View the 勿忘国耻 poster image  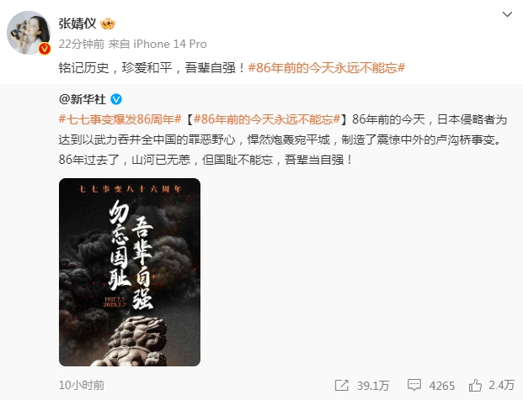coord(130,272)
